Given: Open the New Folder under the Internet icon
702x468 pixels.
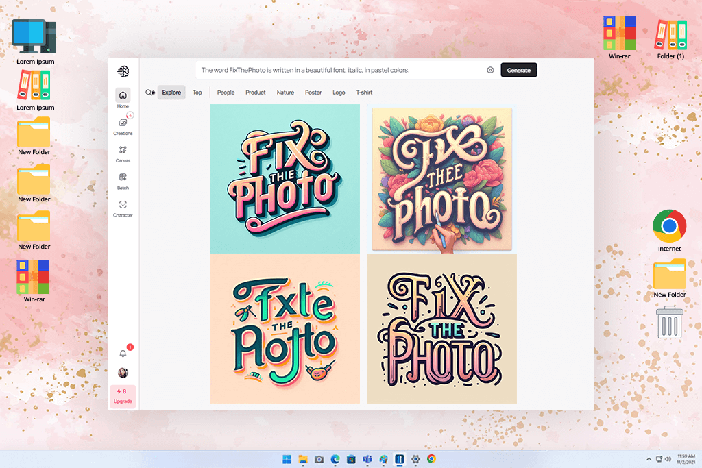Looking at the screenshot, I should pos(669,278).
